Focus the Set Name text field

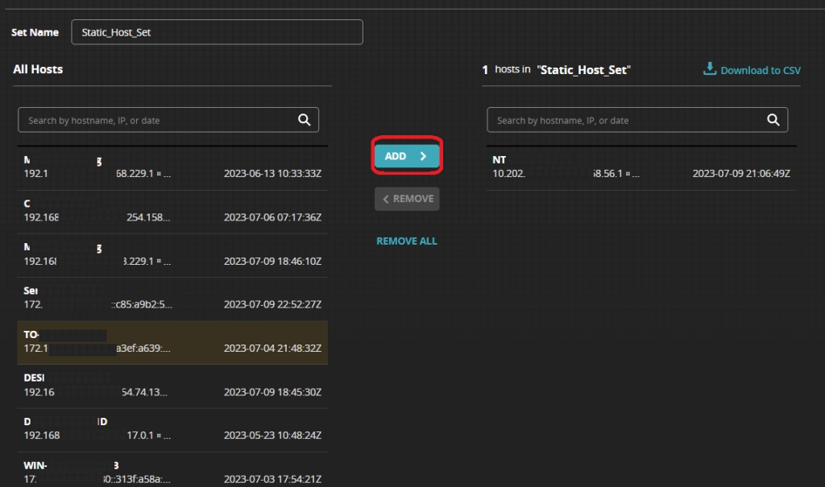217,32
